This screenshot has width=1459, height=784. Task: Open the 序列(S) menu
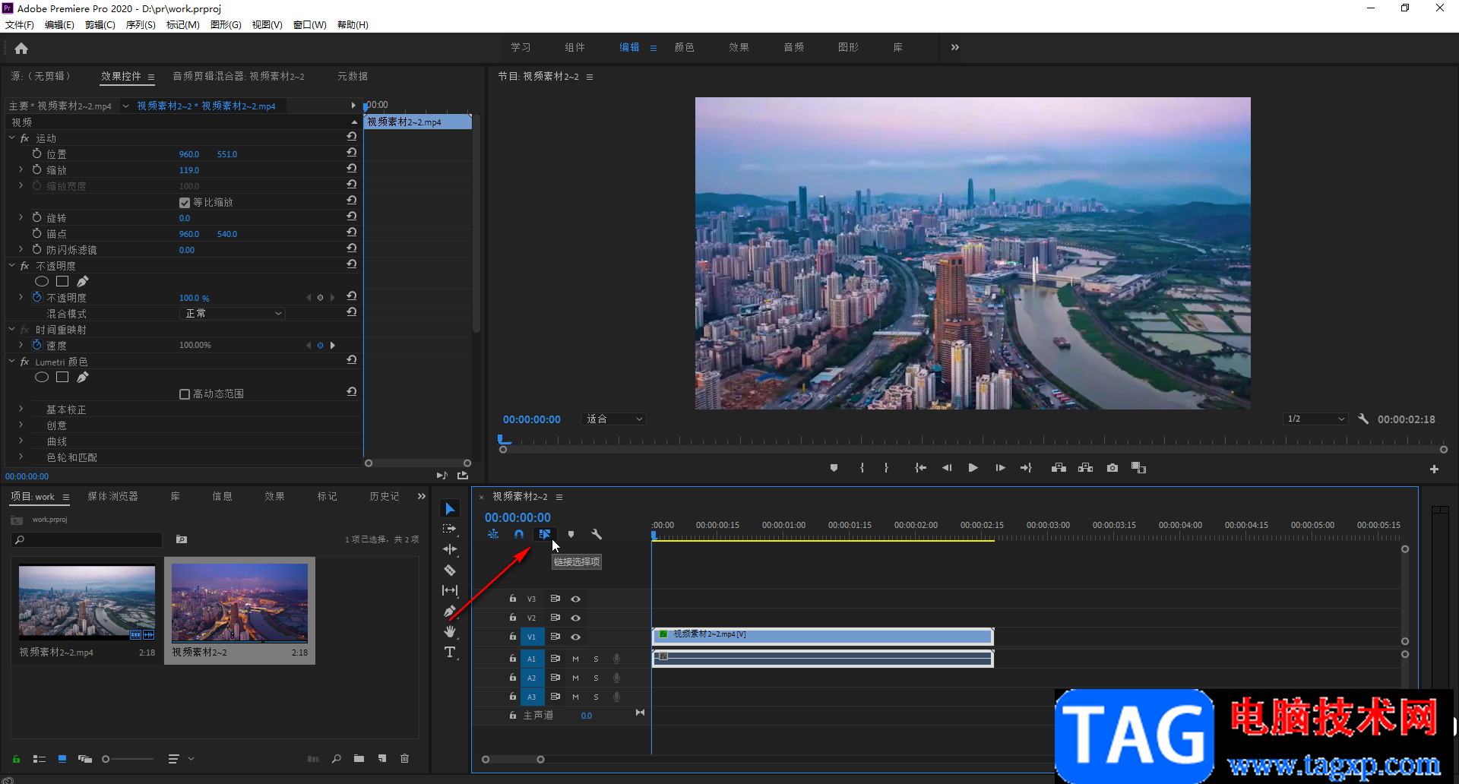click(x=141, y=25)
